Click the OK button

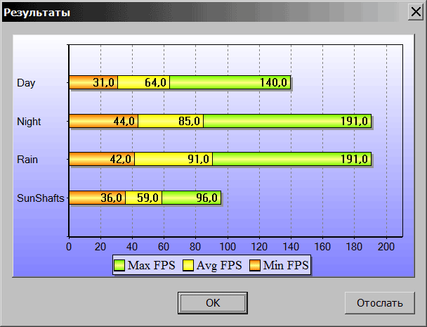(x=213, y=303)
